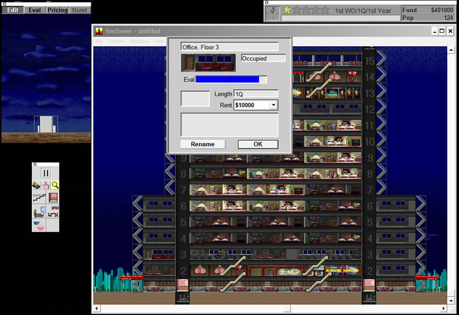459x315 pixels.
Task: Select the pointing hand tool
Action: click(x=46, y=186)
